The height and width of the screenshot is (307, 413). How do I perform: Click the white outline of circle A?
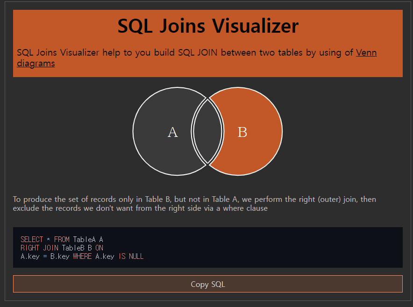pyautogui.click(x=133, y=132)
